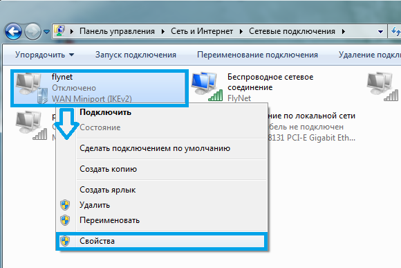Viewport: 401px width, 268px height.
Task: Expand the arrow after Панель управления
Action: tap(163, 32)
